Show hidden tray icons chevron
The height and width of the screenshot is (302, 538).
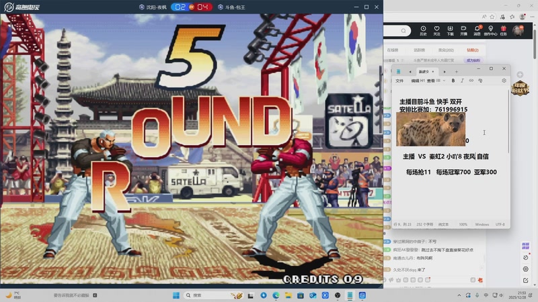[459, 295]
